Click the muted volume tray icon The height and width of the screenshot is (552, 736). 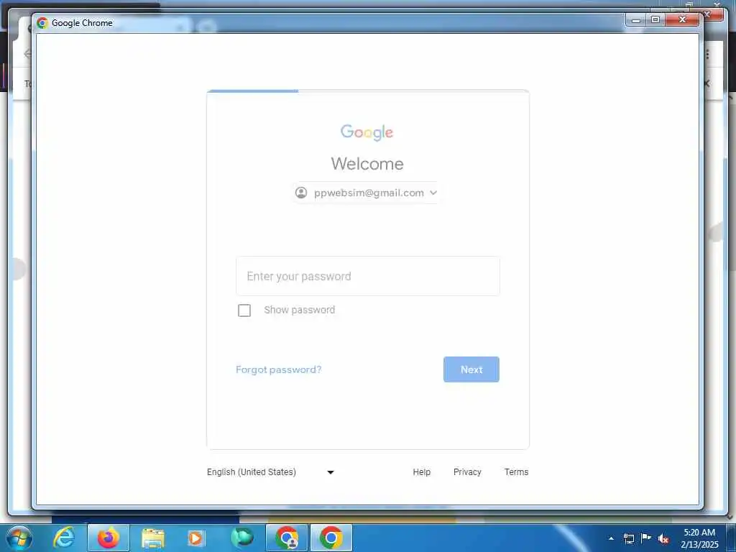(663, 538)
